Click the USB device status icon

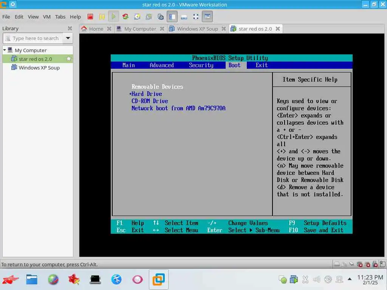[x=375, y=264]
